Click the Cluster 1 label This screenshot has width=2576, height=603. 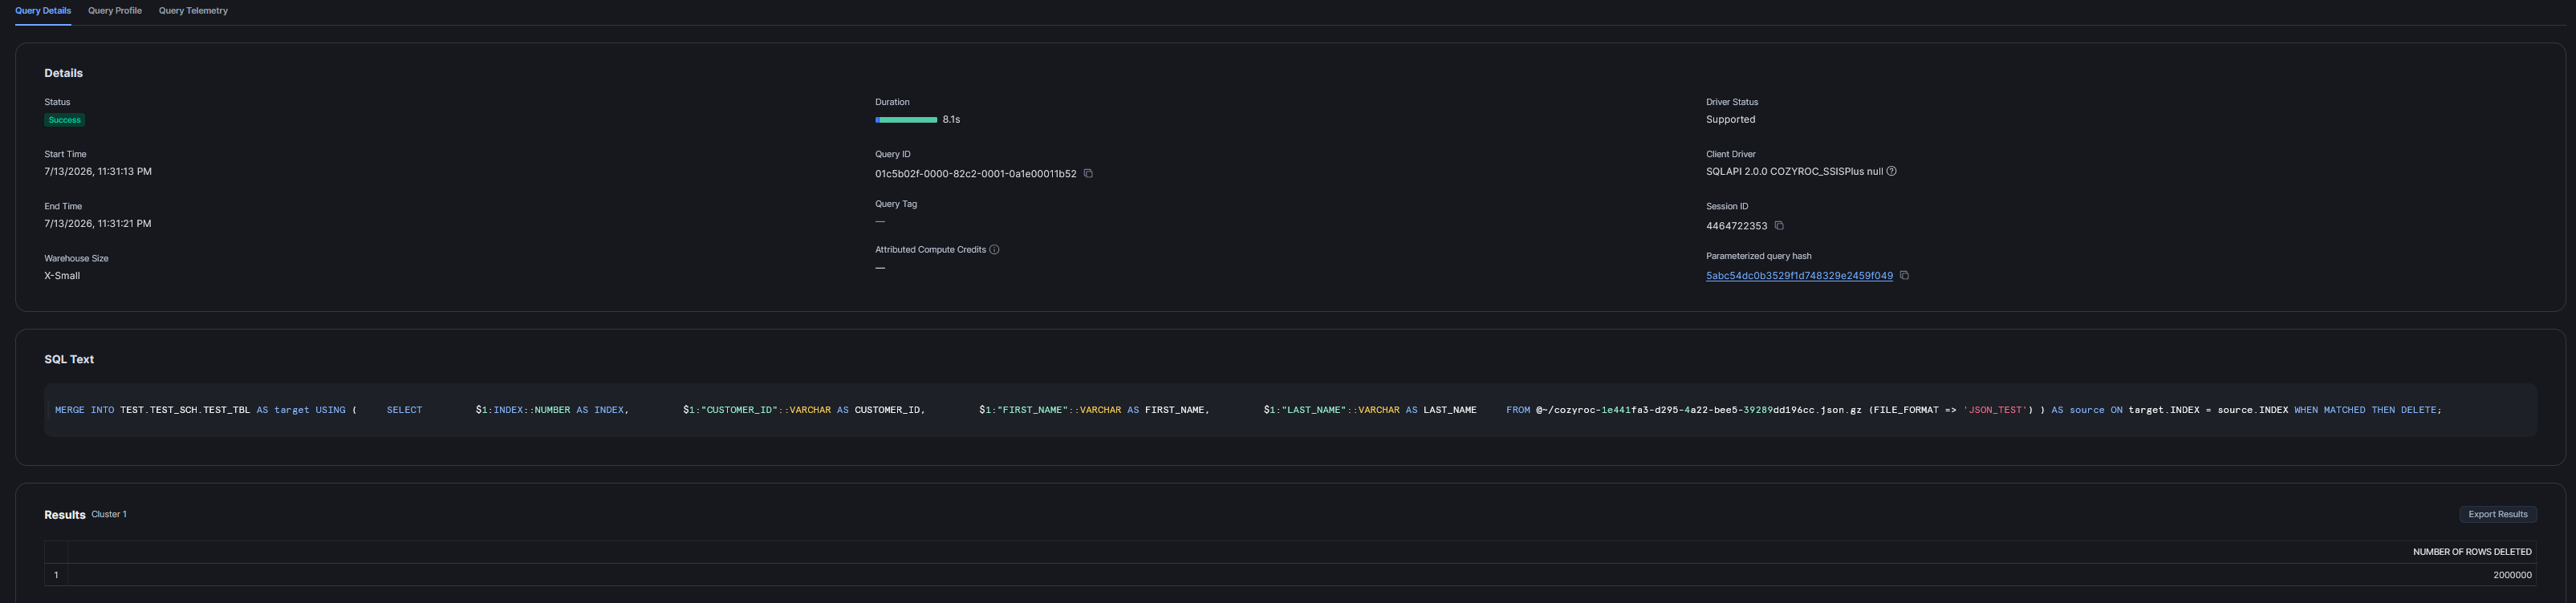click(x=109, y=514)
